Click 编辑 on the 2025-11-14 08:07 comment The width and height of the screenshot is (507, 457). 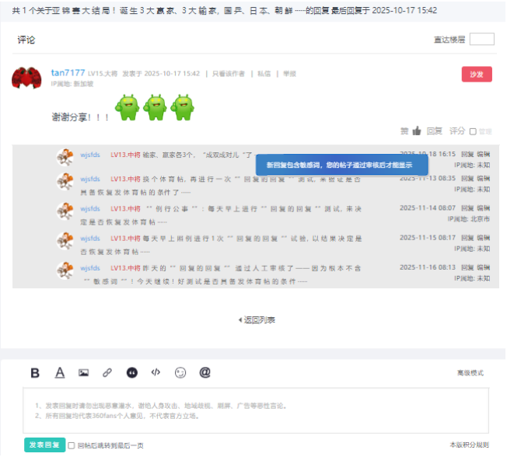[x=484, y=208]
